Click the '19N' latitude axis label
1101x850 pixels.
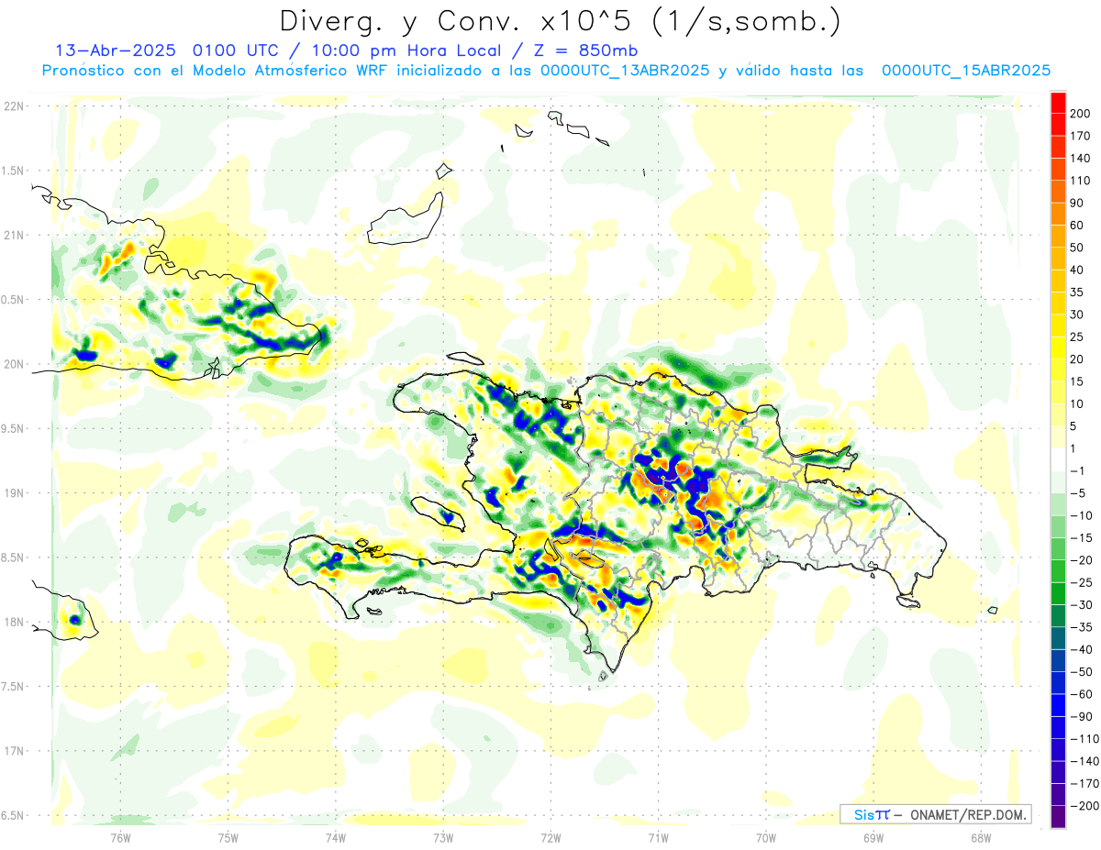[x=15, y=493]
